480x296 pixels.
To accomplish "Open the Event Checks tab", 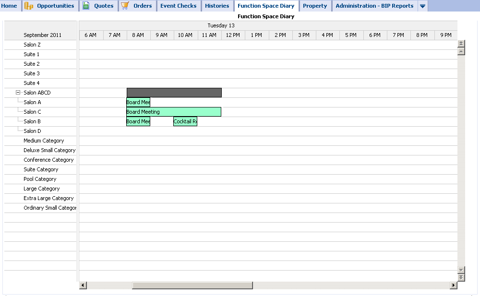I will [178, 6].
